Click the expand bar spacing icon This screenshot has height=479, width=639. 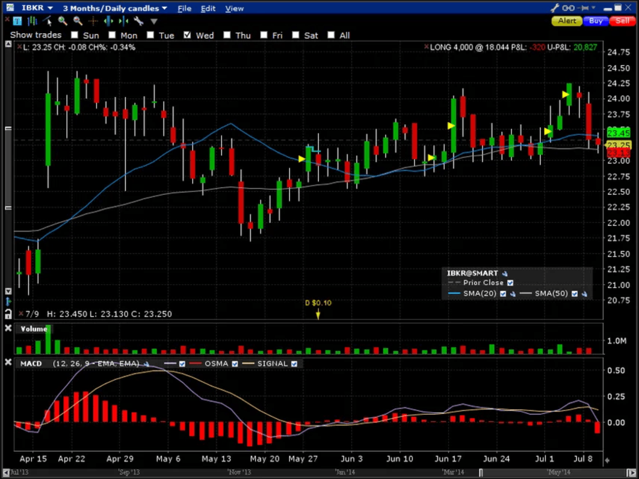click(108, 21)
